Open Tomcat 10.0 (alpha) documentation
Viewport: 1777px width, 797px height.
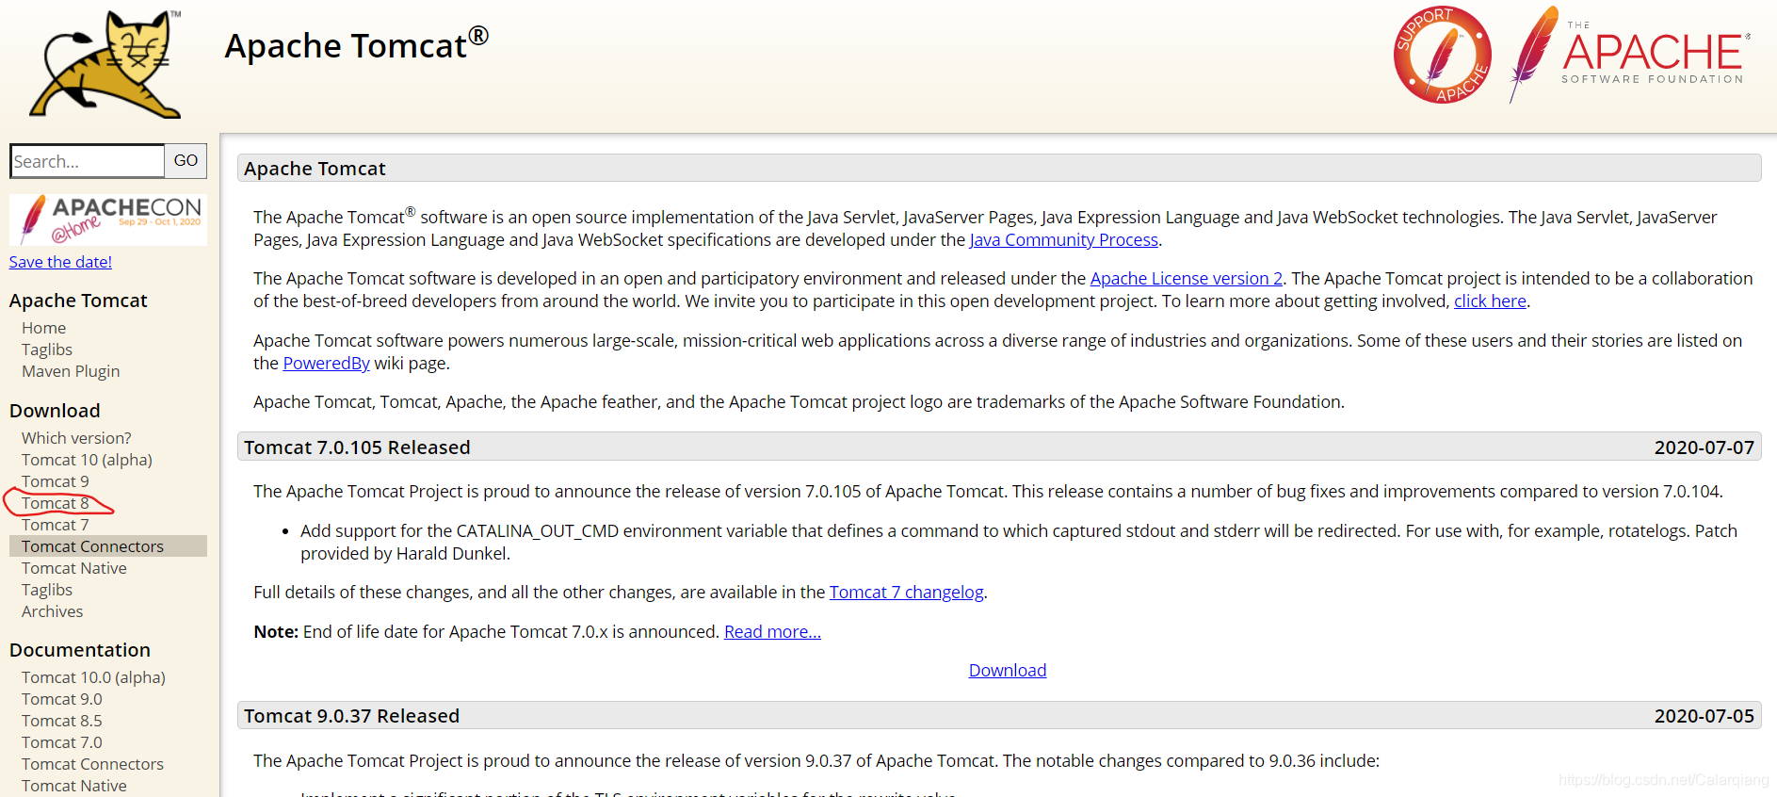click(93, 677)
